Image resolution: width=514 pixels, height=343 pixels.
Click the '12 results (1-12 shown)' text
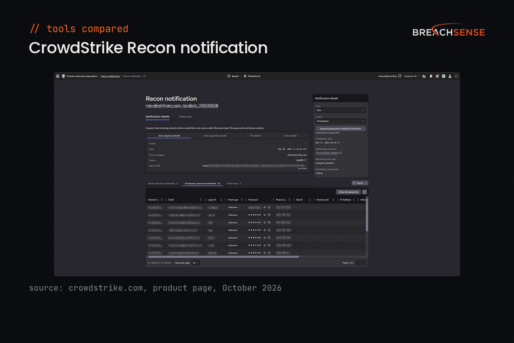[159, 263]
